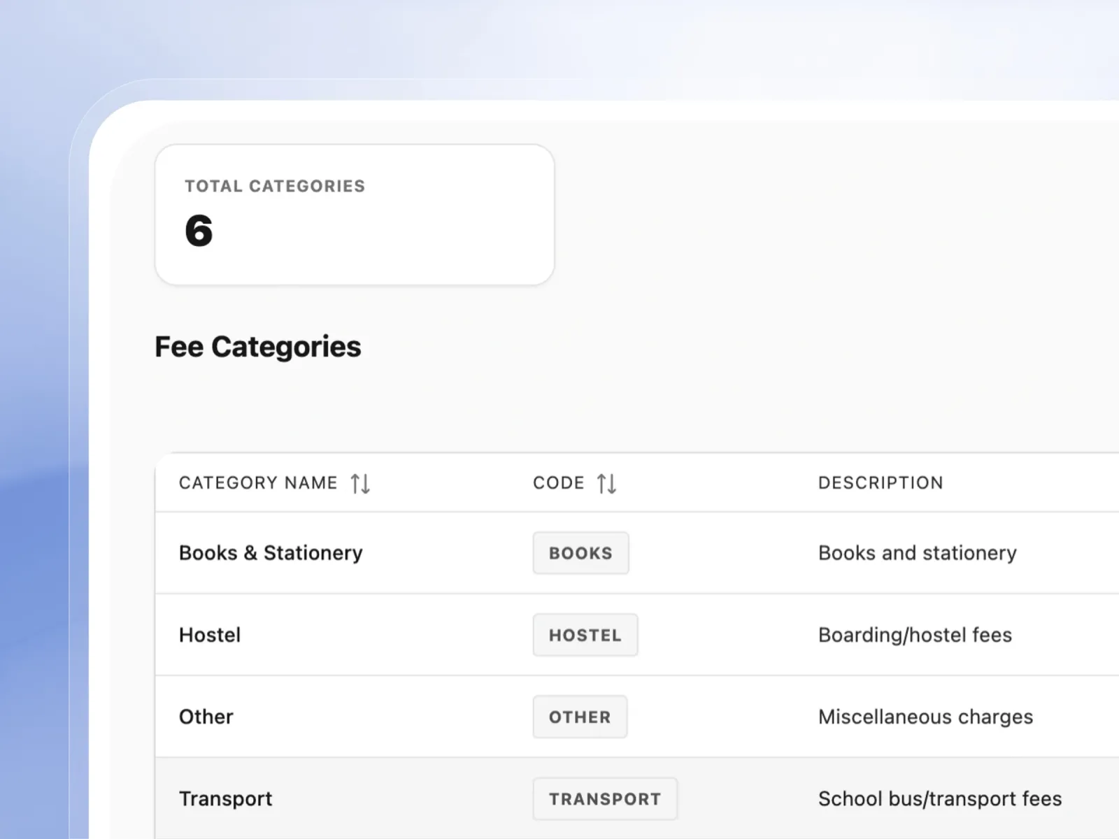Select the Books & Stationery row name
1119x839 pixels.
click(271, 553)
